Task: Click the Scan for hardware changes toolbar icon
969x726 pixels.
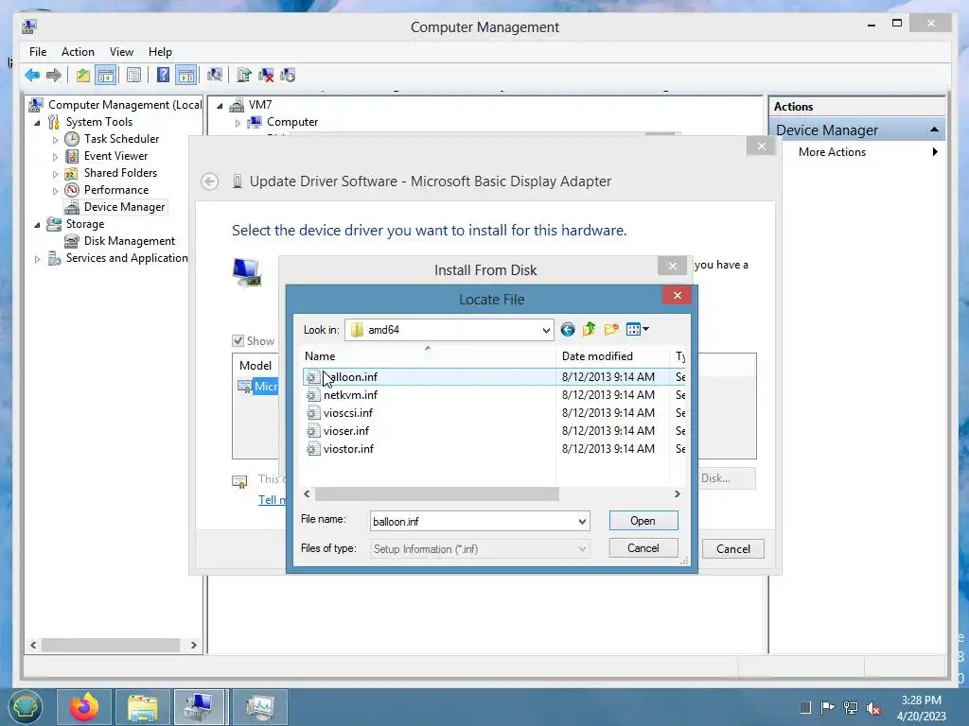Action: pyautogui.click(x=215, y=76)
